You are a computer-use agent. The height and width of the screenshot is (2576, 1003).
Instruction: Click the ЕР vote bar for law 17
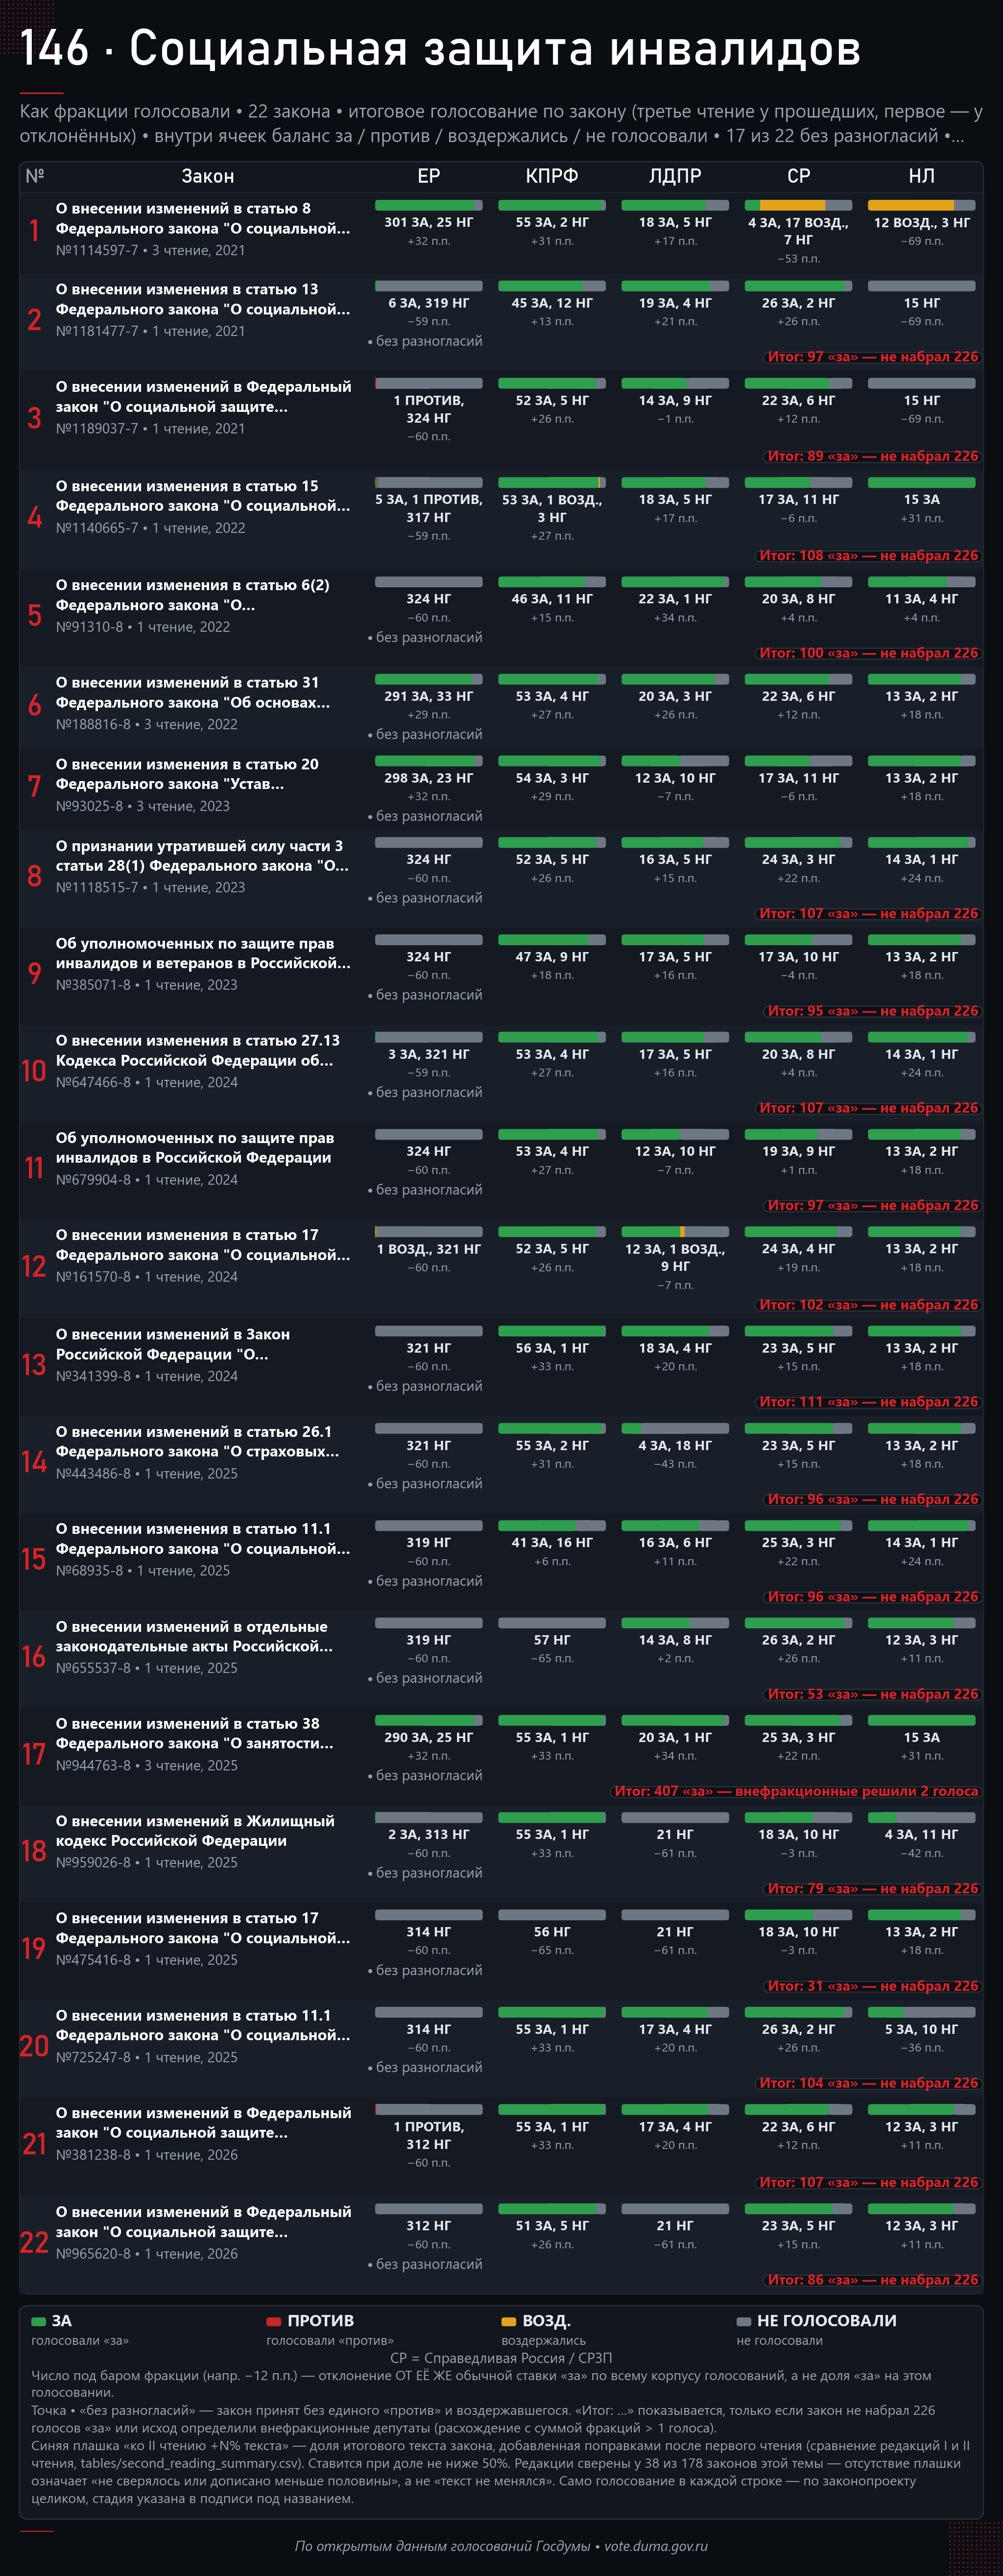click(429, 1720)
